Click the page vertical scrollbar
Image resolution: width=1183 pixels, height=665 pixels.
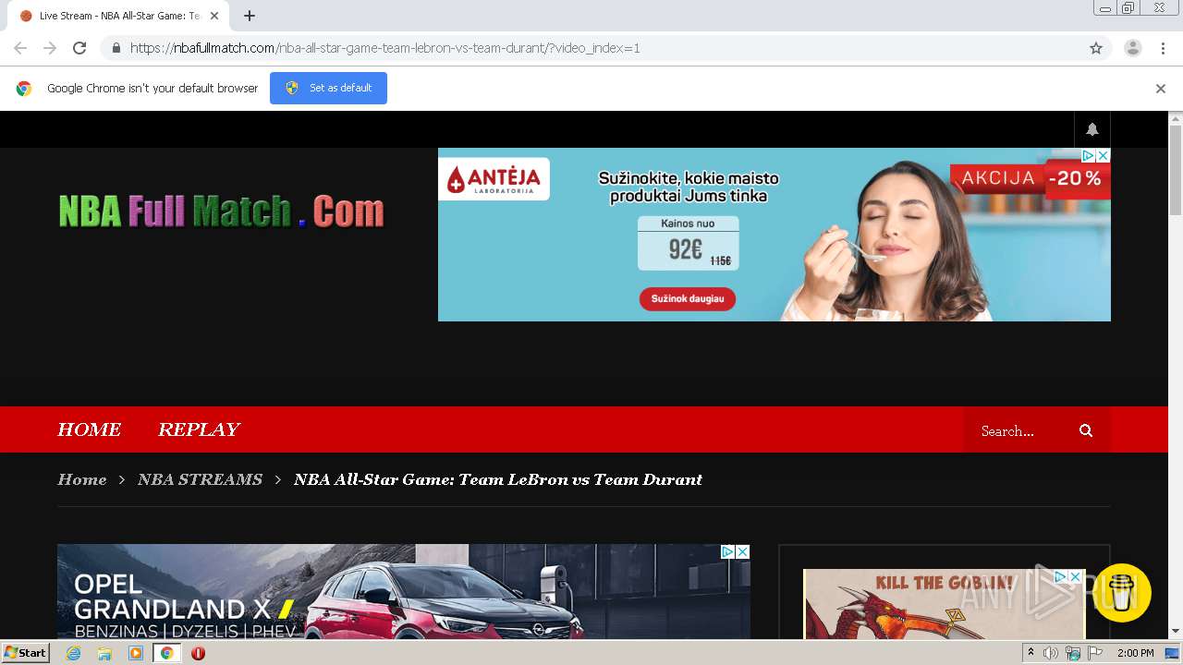(x=1176, y=172)
